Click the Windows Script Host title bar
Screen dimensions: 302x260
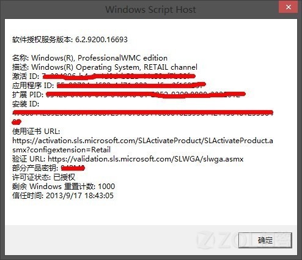click(x=150, y=9)
